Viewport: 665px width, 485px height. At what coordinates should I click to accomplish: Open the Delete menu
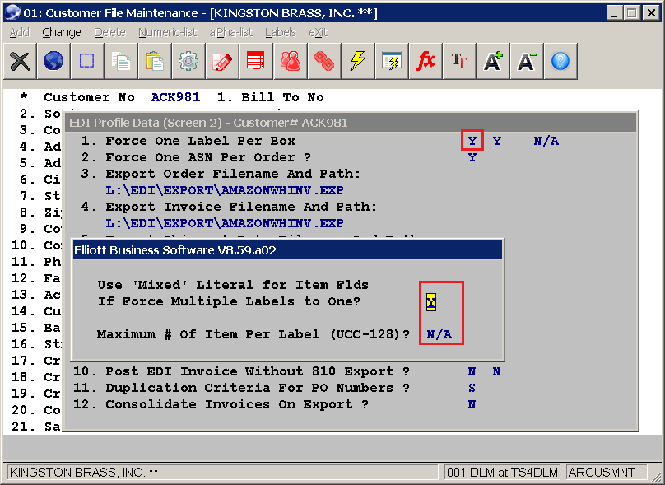click(109, 32)
